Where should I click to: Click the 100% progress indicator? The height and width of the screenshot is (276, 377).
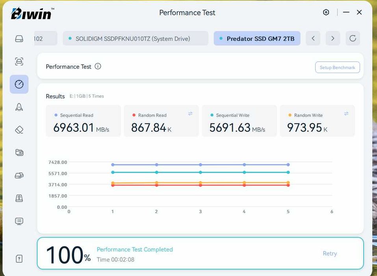pos(68,255)
